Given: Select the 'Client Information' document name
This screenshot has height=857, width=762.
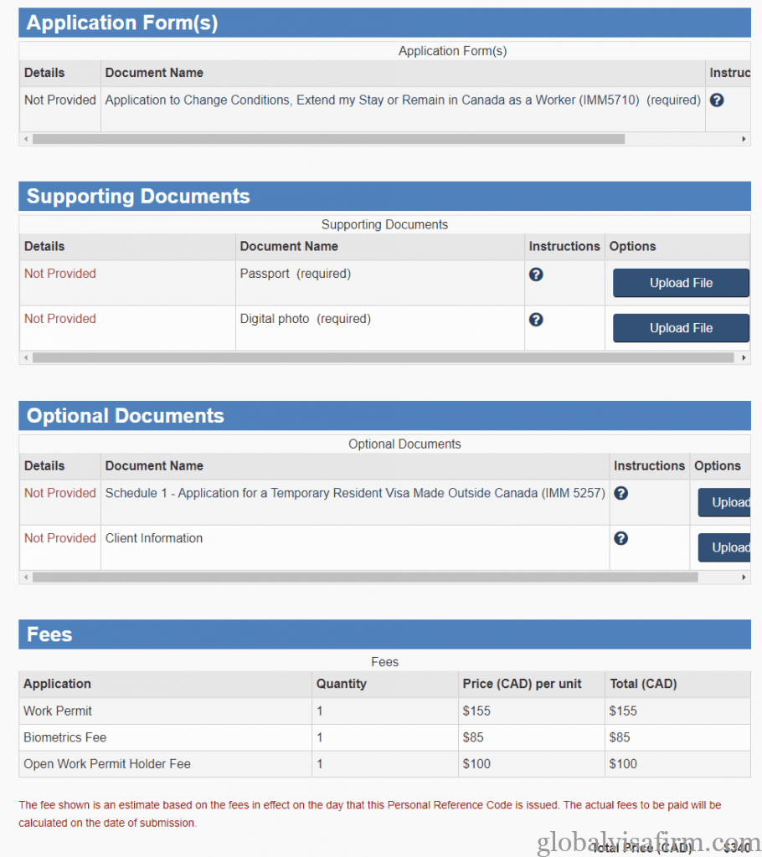Looking at the screenshot, I should tap(154, 538).
